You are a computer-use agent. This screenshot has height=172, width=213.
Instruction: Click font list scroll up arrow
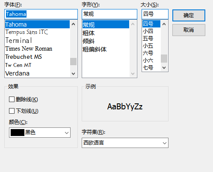tap(74, 24)
